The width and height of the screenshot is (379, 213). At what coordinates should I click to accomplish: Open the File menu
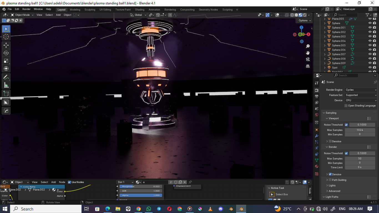click(10, 9)
